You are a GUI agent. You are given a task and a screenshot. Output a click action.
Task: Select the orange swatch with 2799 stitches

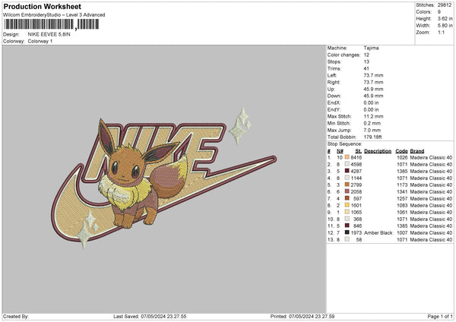pos(347,184)
